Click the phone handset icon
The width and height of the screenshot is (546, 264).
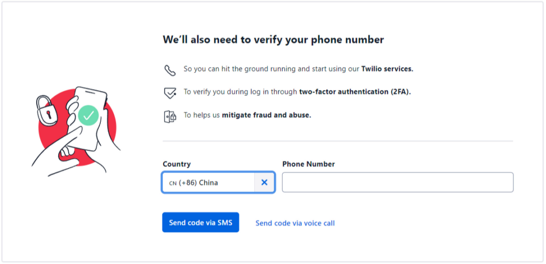170,70
